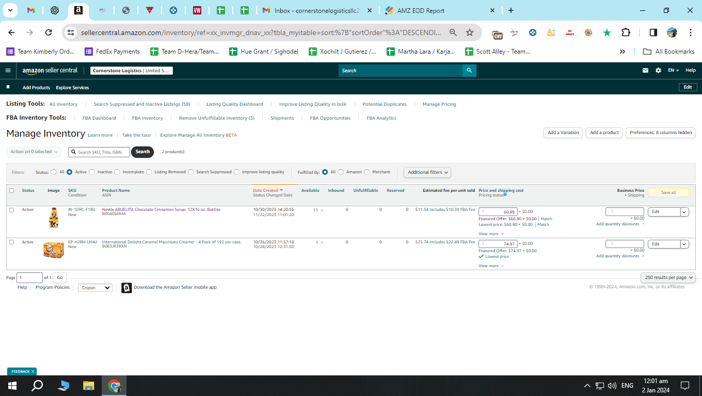Select the Incomplete status filter
The image size is (702, 396).
117,172
